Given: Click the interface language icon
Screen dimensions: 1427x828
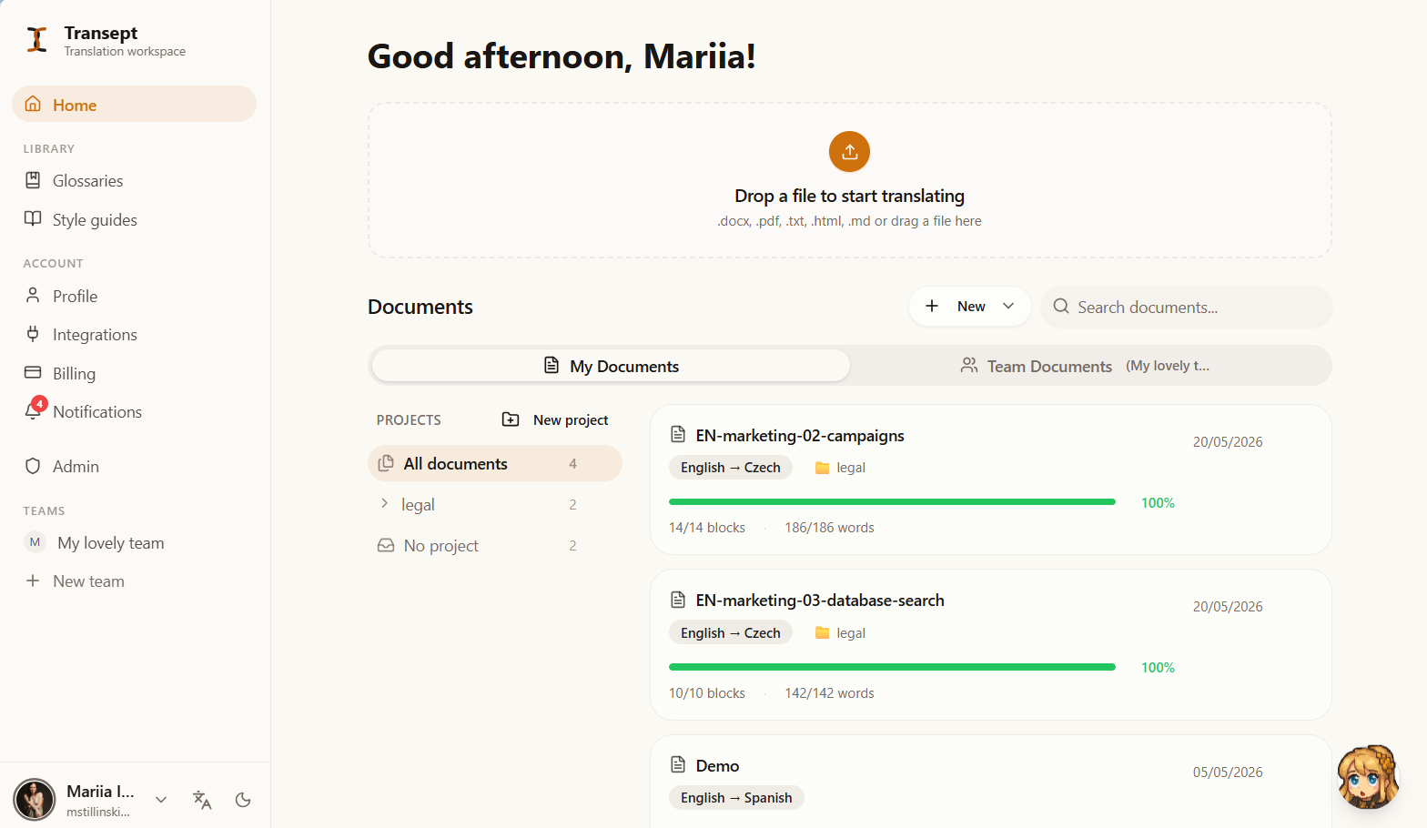Looking at the screenshot, I should [x=202, y=800].
